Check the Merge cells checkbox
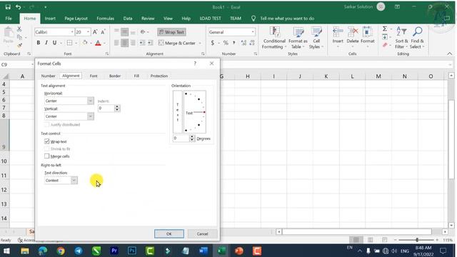This screenshot has height=257, width=457. click(46, 156)
